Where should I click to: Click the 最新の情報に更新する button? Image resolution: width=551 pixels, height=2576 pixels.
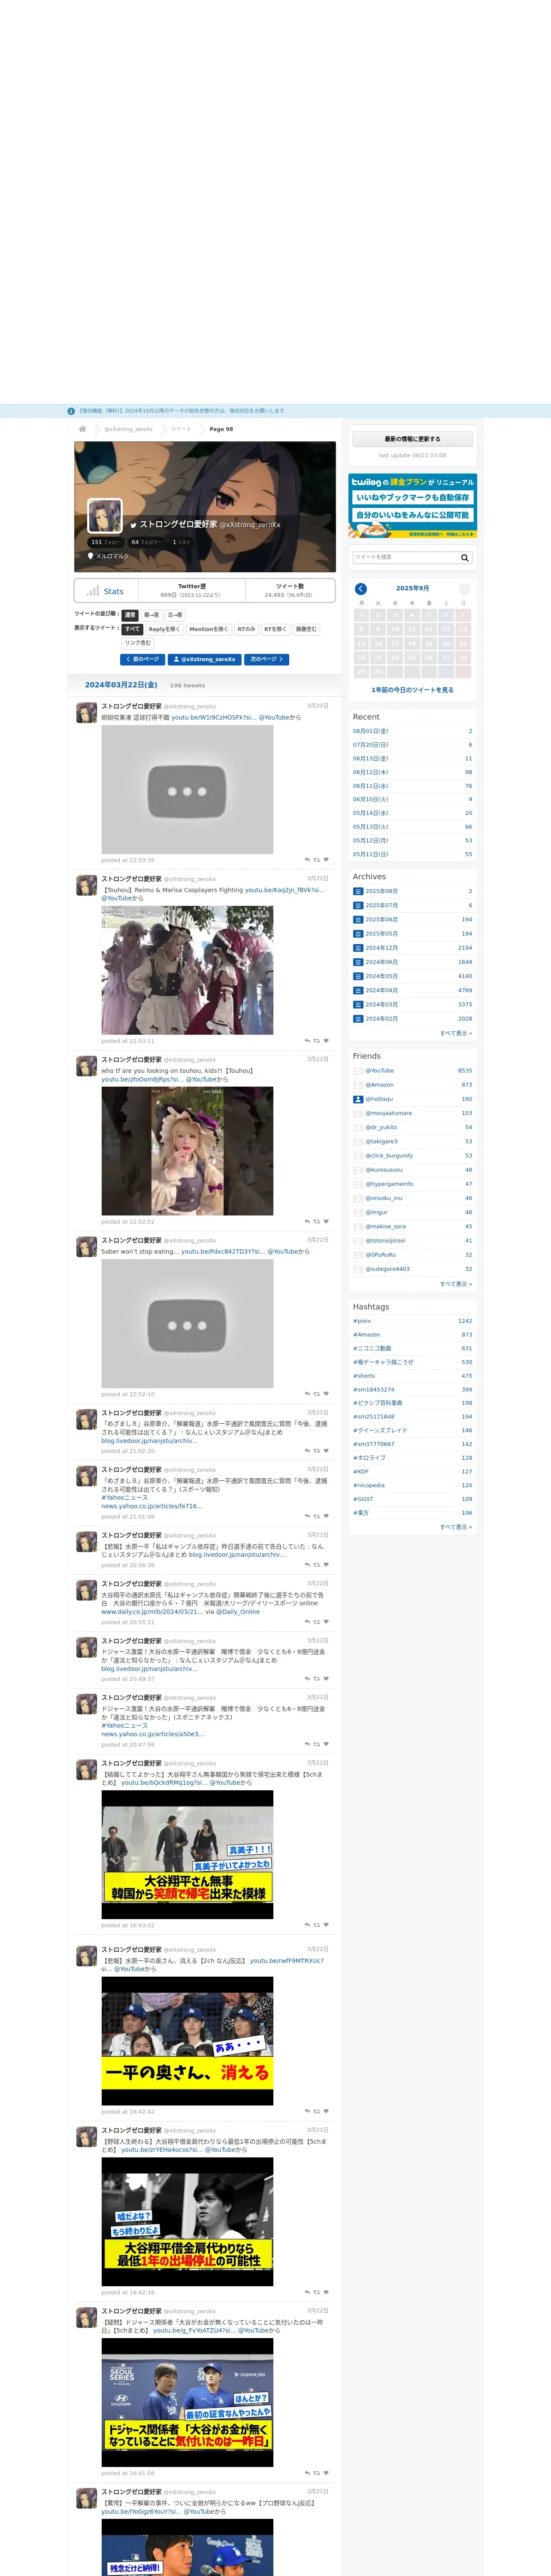click(x=412, y=439)
